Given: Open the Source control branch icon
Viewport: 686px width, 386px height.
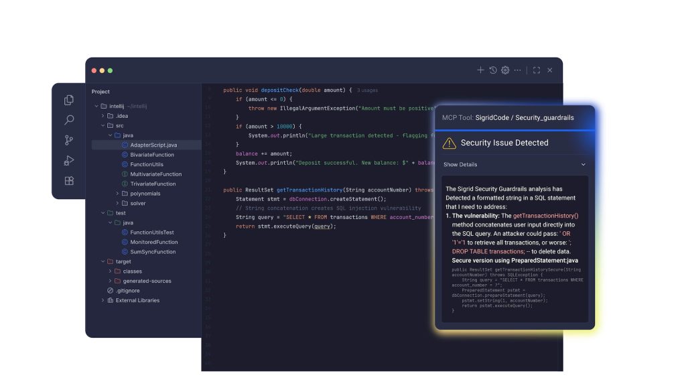Looking at the screenshot, I should 69,140.
